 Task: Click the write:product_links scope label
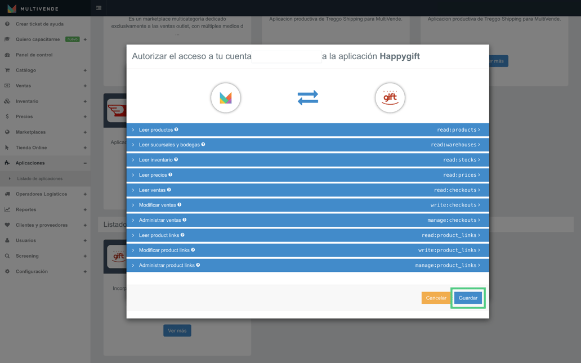pos(447,250)
